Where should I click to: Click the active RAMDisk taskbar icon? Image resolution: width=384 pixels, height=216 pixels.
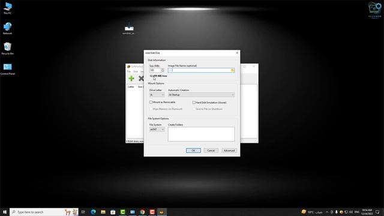[161, 212]
